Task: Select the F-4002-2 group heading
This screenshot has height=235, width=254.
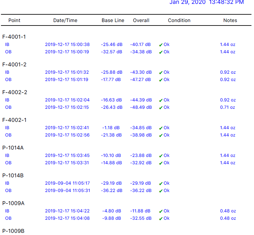Action: click(15, 92)
